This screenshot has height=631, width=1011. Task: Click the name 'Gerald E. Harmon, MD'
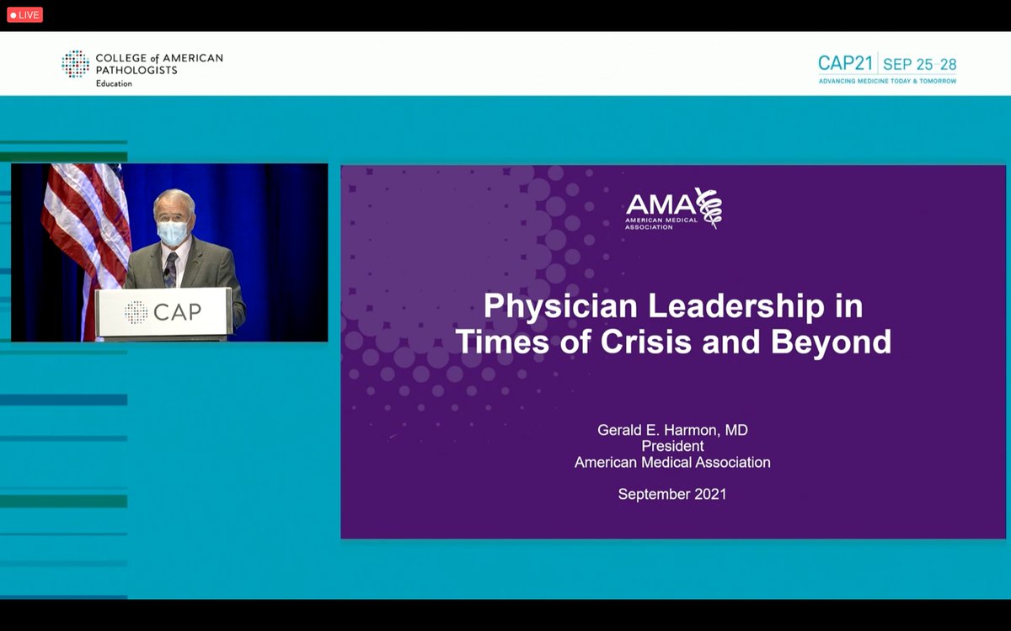[x=672, y=430]
